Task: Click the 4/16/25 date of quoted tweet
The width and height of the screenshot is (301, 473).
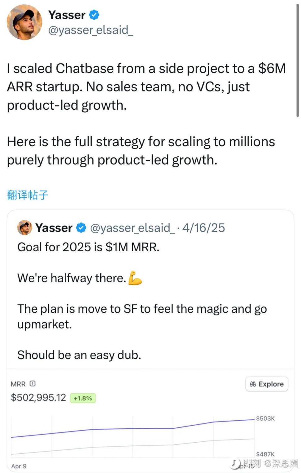Action: (203, 228)
